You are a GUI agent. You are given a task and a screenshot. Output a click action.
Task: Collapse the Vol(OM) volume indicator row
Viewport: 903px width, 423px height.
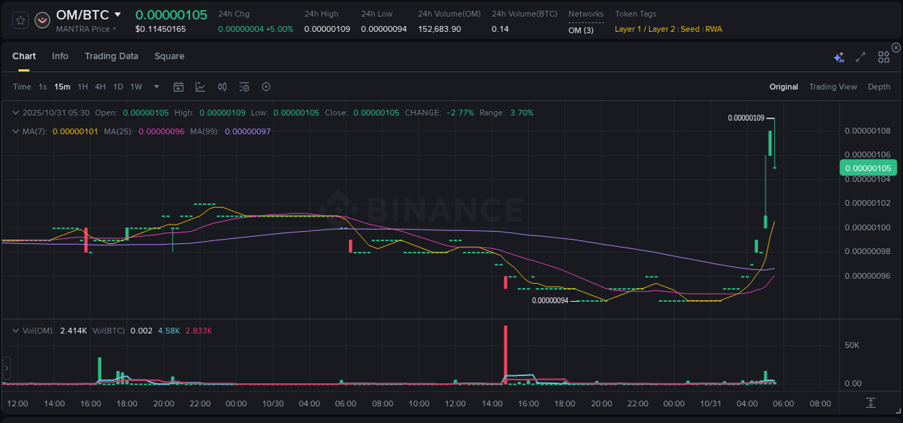point(16,330)
